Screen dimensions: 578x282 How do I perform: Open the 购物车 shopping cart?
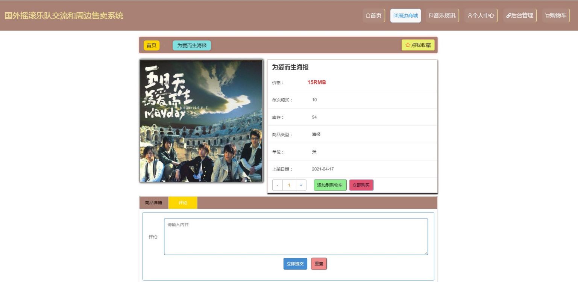point(556,15)
